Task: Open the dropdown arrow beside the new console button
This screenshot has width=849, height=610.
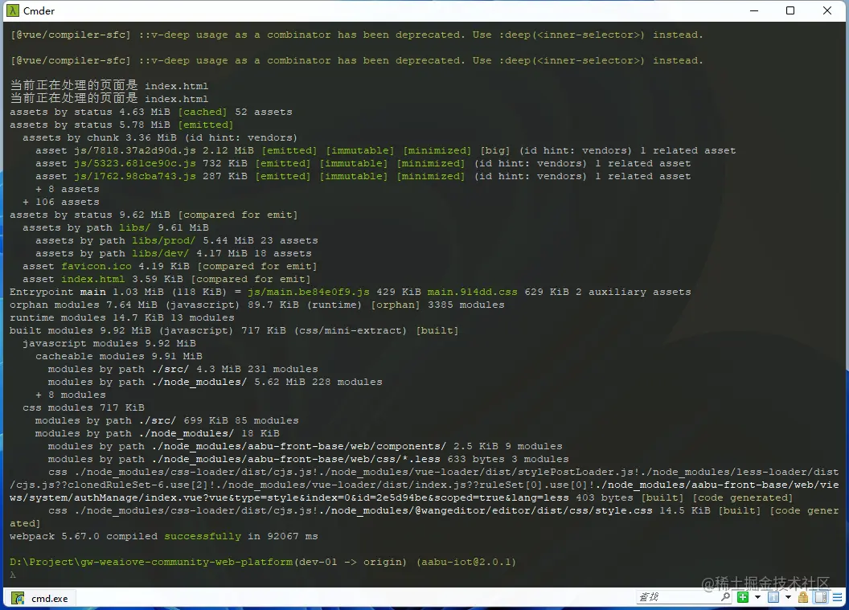Action: pyautogui.click(x=757, y=597)
